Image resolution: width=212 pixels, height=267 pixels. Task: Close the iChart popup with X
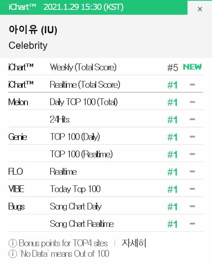pyautogui.click(x=200, y=9)
